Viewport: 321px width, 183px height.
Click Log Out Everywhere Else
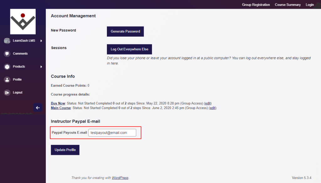(x=129, y=49)
